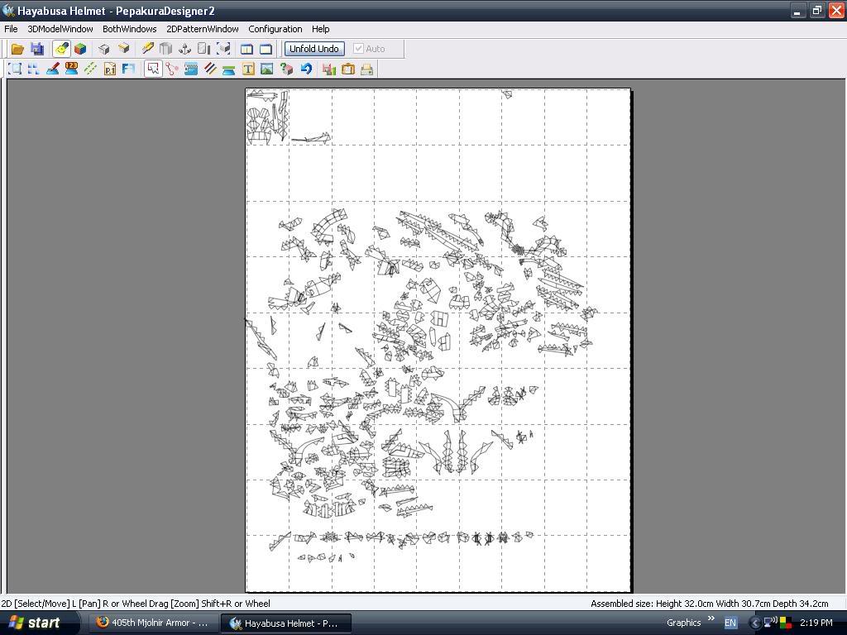847x635 pixels.
Task: Open the Configuration menu
Action: coord(275,29)
